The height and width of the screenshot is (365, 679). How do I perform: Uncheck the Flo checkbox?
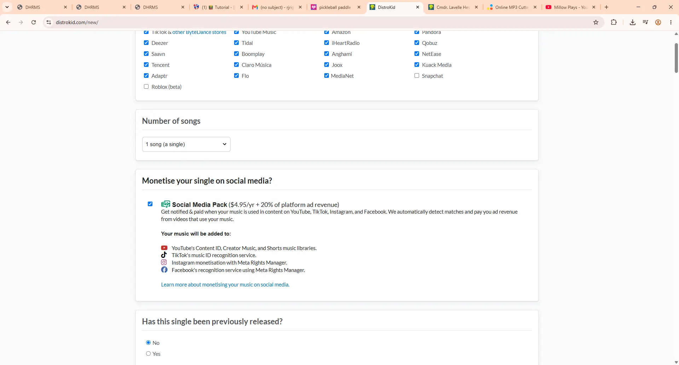(x=236, y=76)
